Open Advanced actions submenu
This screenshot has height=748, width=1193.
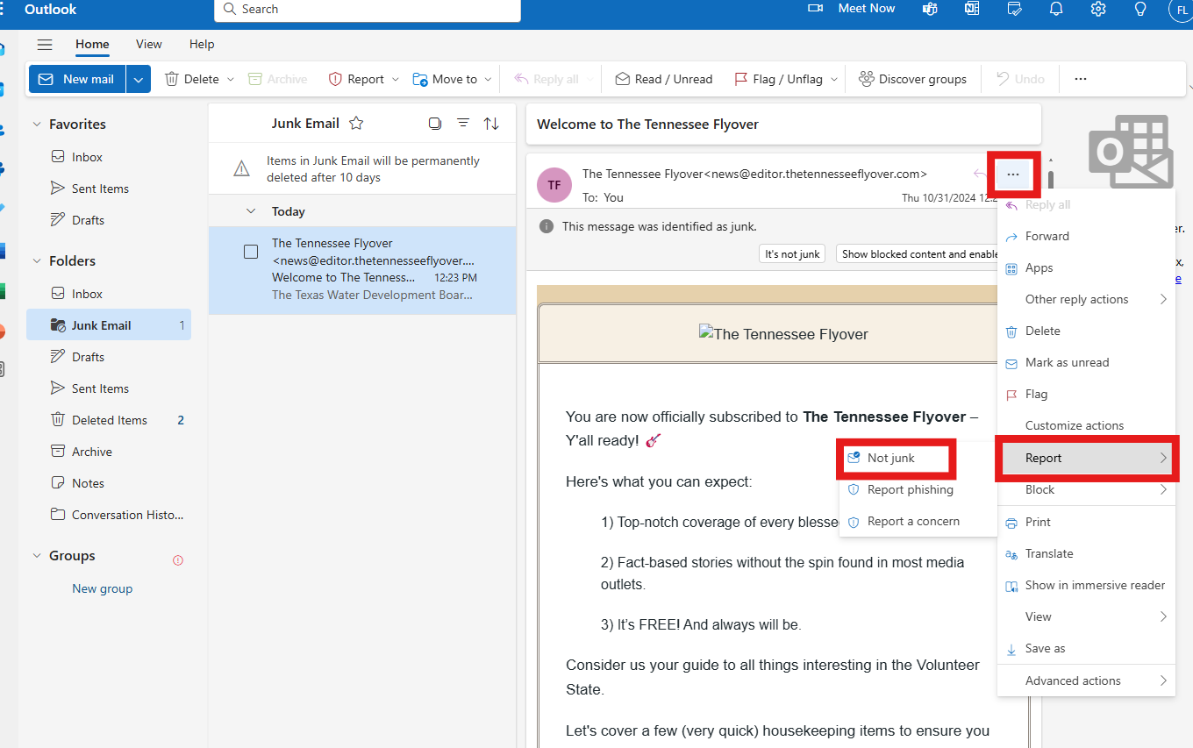[x=1086, y=680]
